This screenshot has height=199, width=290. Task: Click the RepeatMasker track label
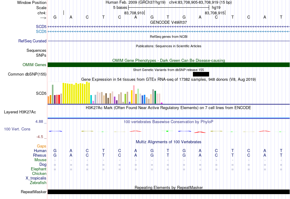click(x=34, y=192)
